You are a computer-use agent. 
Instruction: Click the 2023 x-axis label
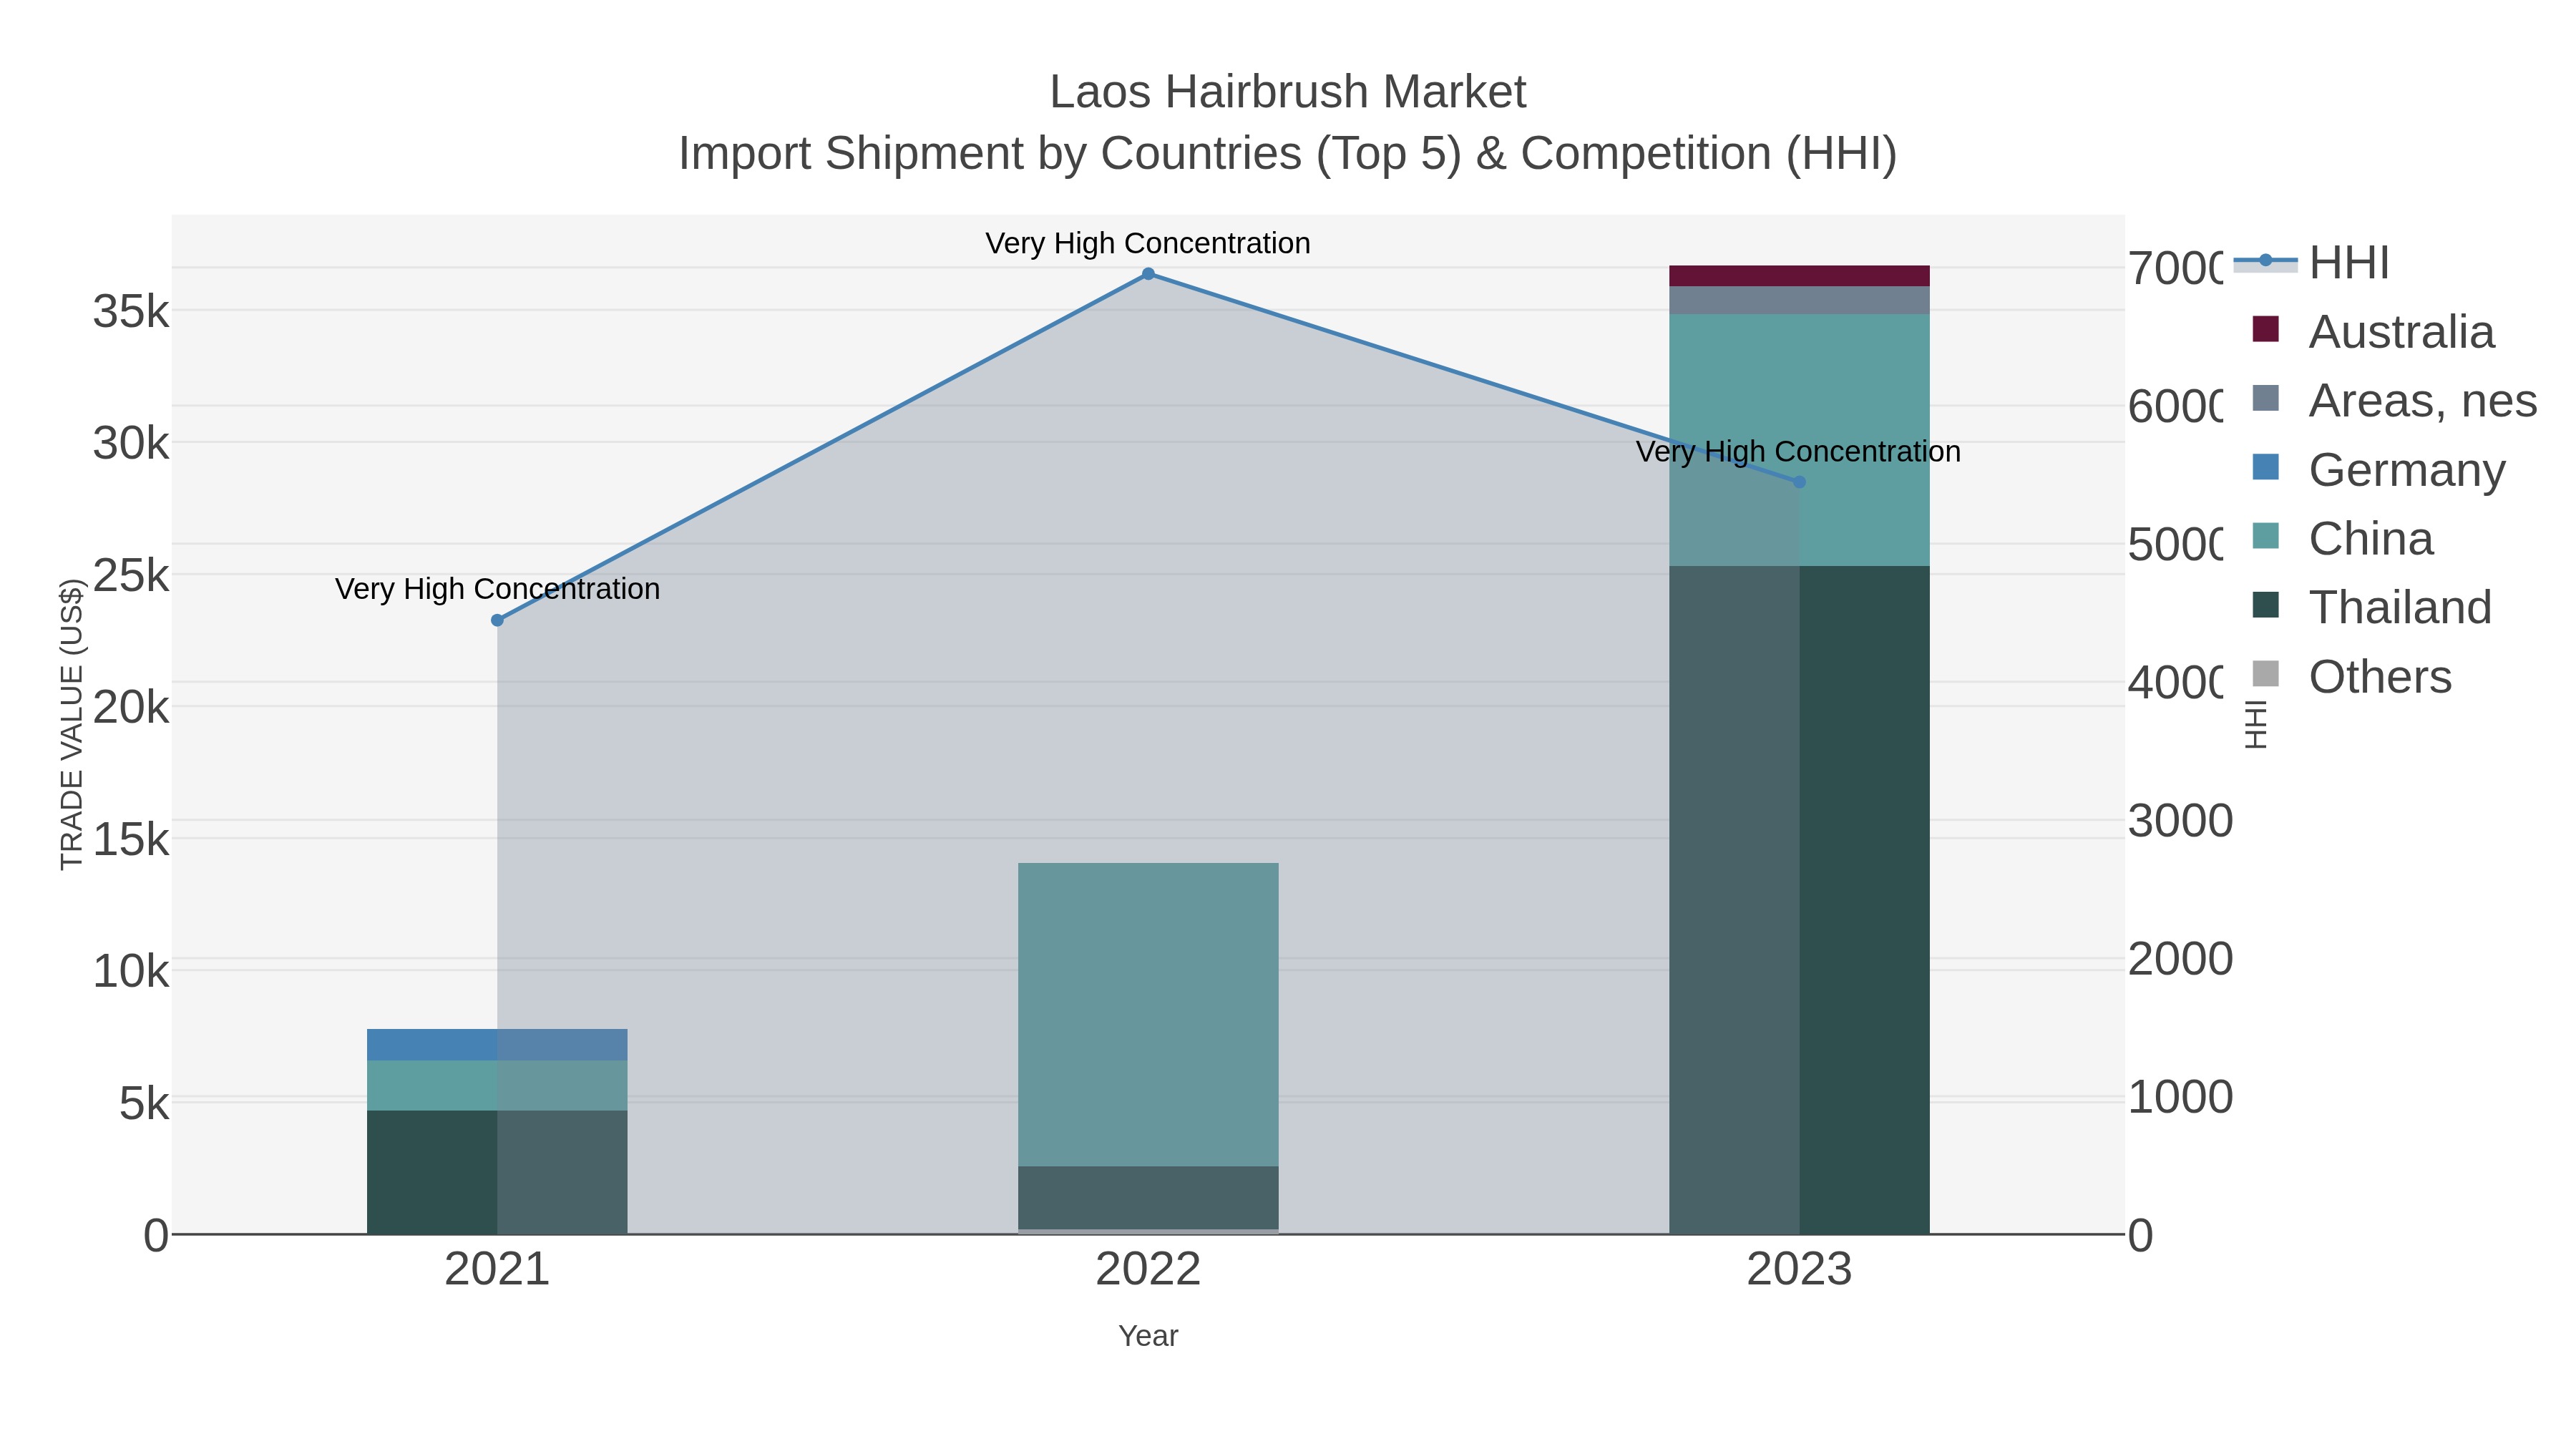(1799, 1270)
